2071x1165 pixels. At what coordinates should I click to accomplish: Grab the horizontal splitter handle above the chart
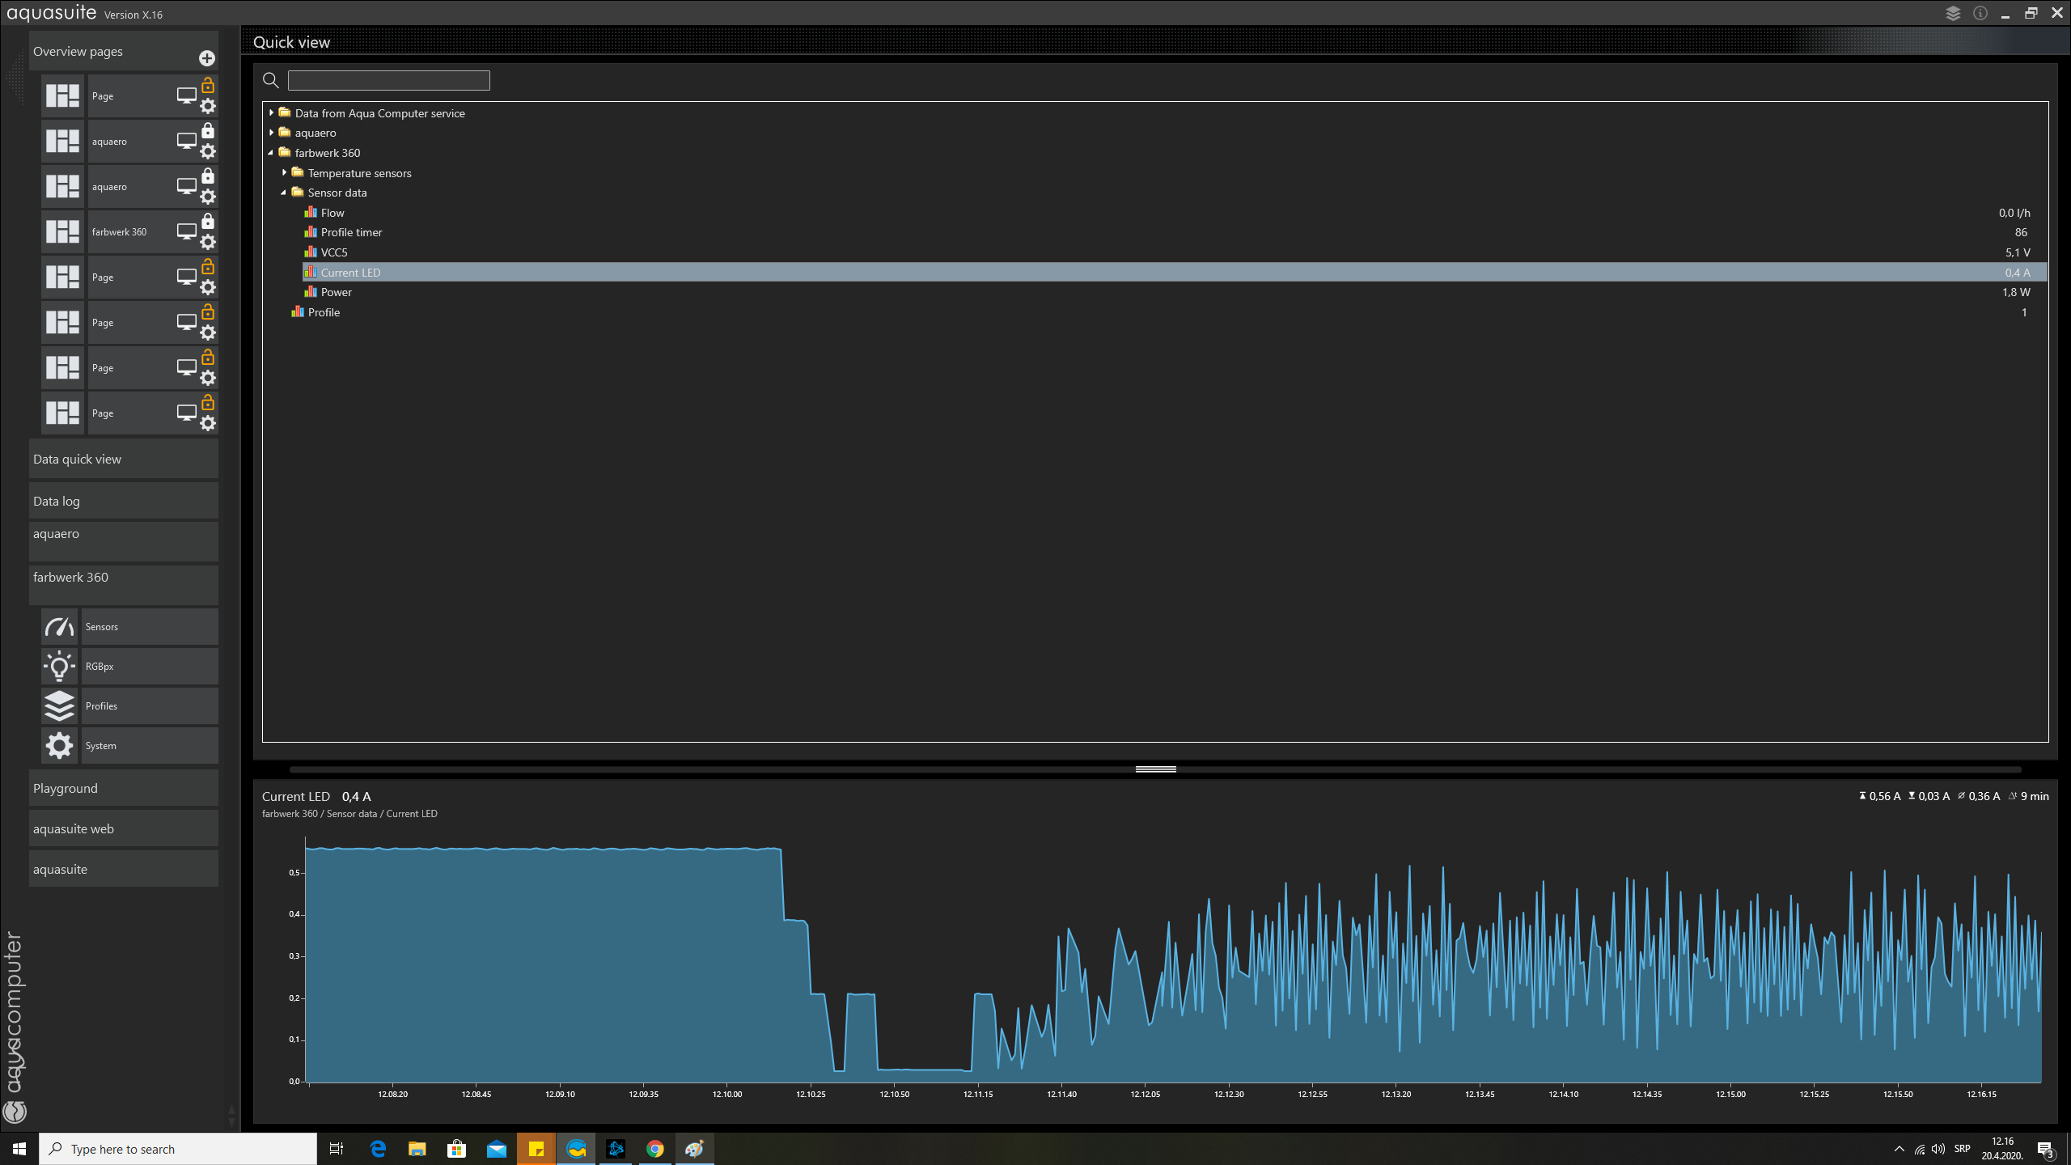coord(1155,769)
